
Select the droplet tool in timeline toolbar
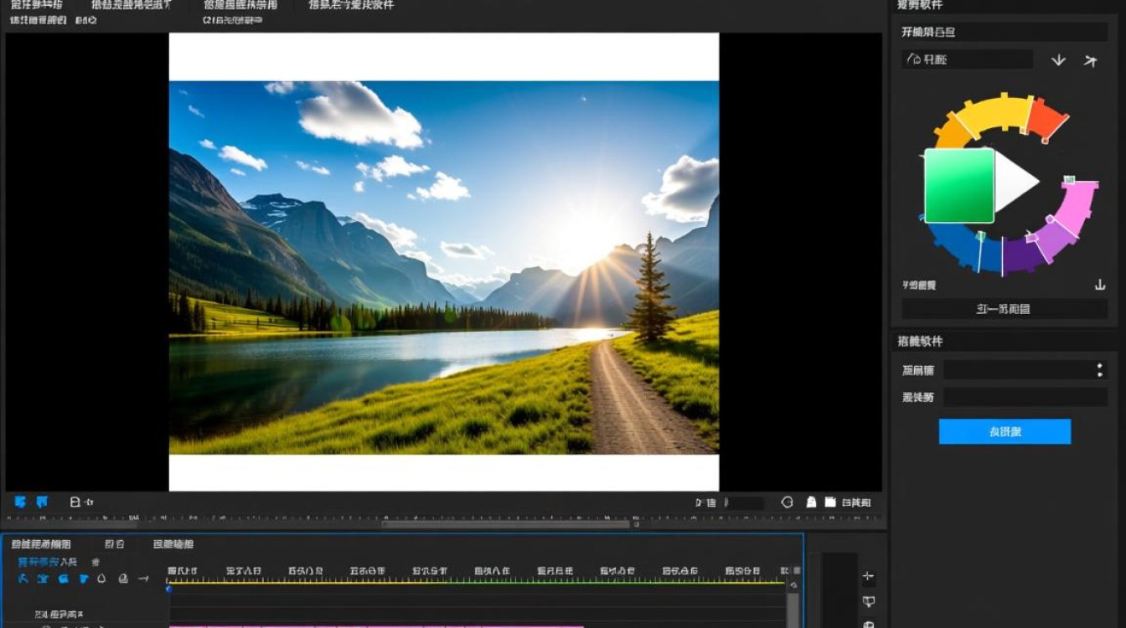(102, 579)
